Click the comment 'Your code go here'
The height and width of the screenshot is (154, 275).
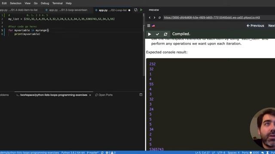coord(23,27)
